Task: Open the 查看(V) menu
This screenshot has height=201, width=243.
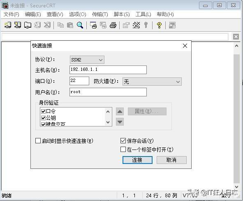Action: pos(55,14)
